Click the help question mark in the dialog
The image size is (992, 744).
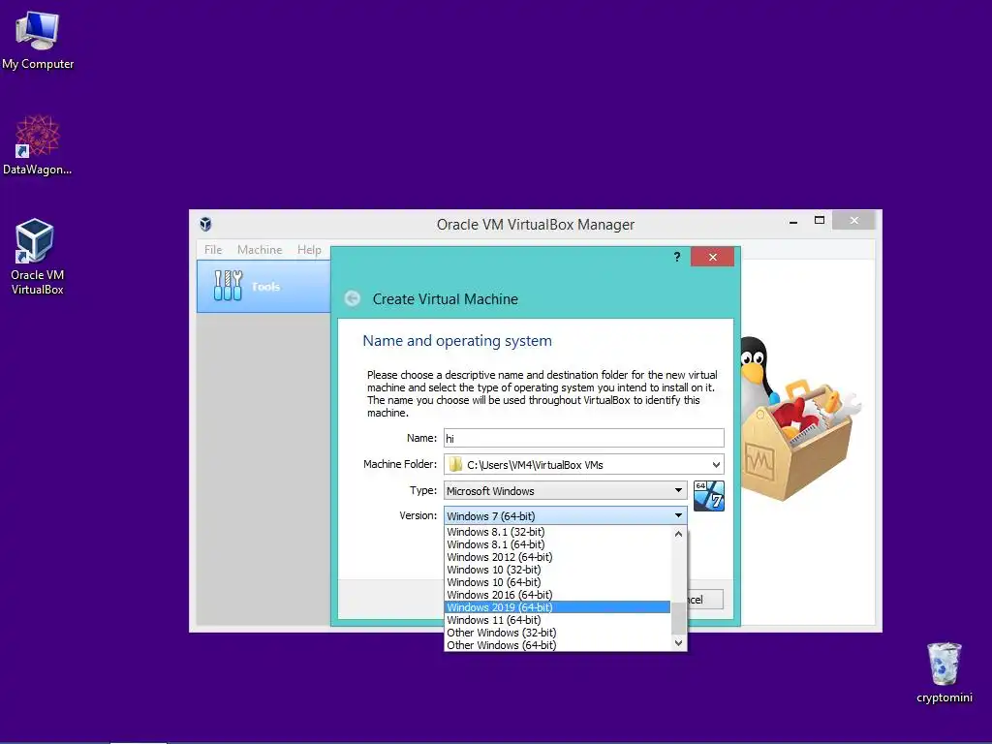point(677,257)
